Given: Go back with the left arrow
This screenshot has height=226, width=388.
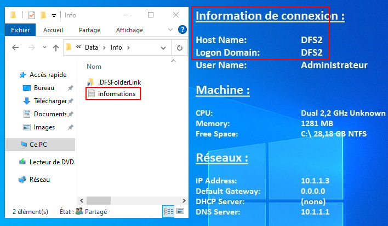Looking at the screenshot, I should click(15, 47).
